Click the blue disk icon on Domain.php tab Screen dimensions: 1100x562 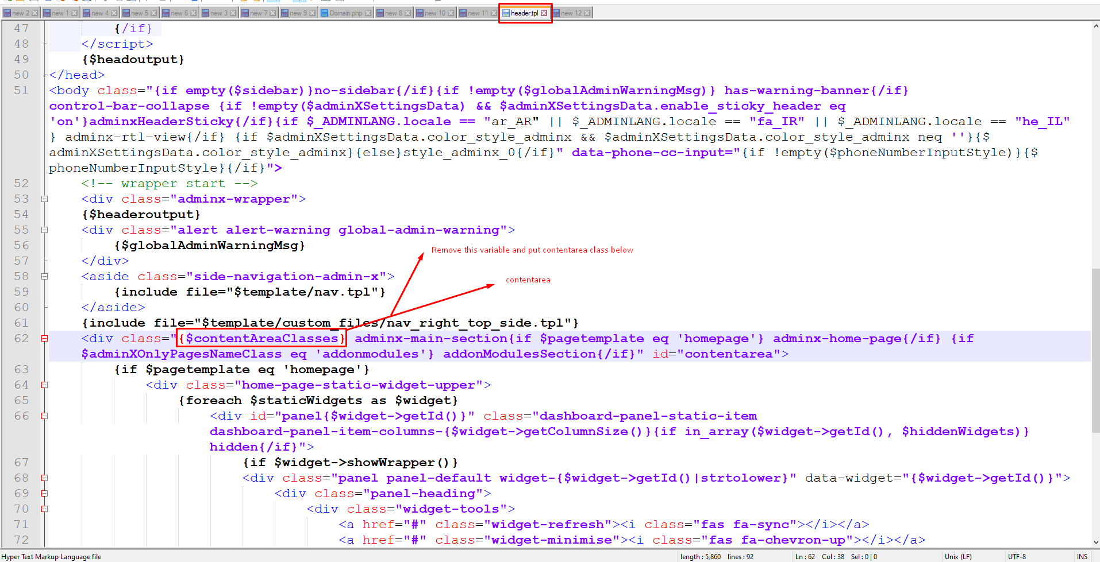(x=325, y=13)
